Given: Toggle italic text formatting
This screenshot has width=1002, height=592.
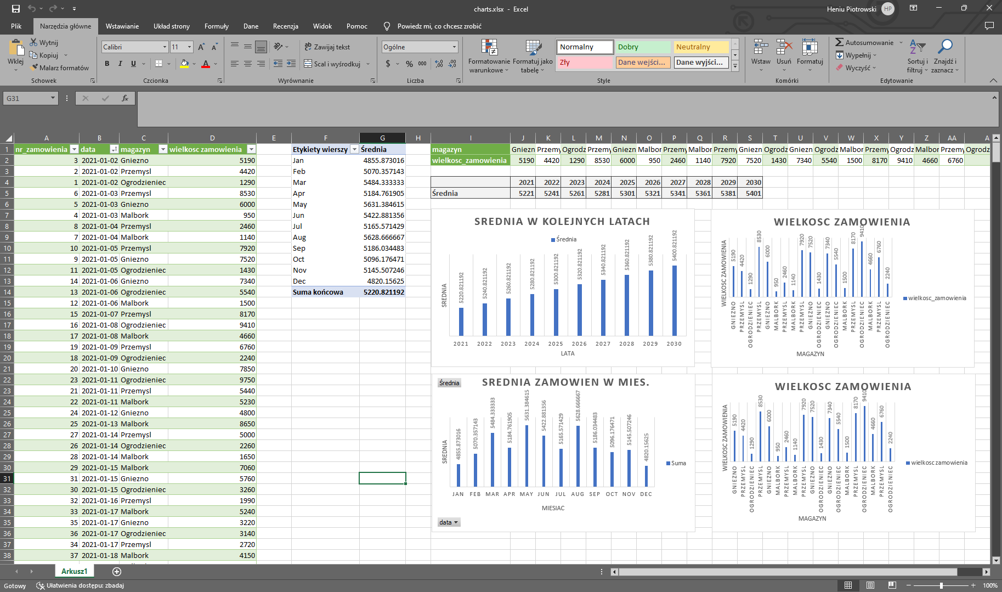Looking at the screenshot, I should [120, 64].
